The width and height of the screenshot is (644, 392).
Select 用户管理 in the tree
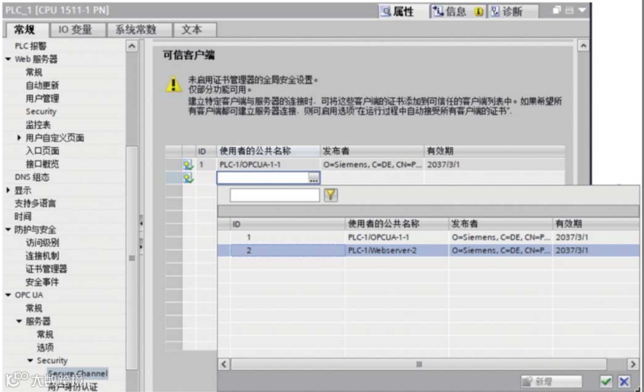42,98
